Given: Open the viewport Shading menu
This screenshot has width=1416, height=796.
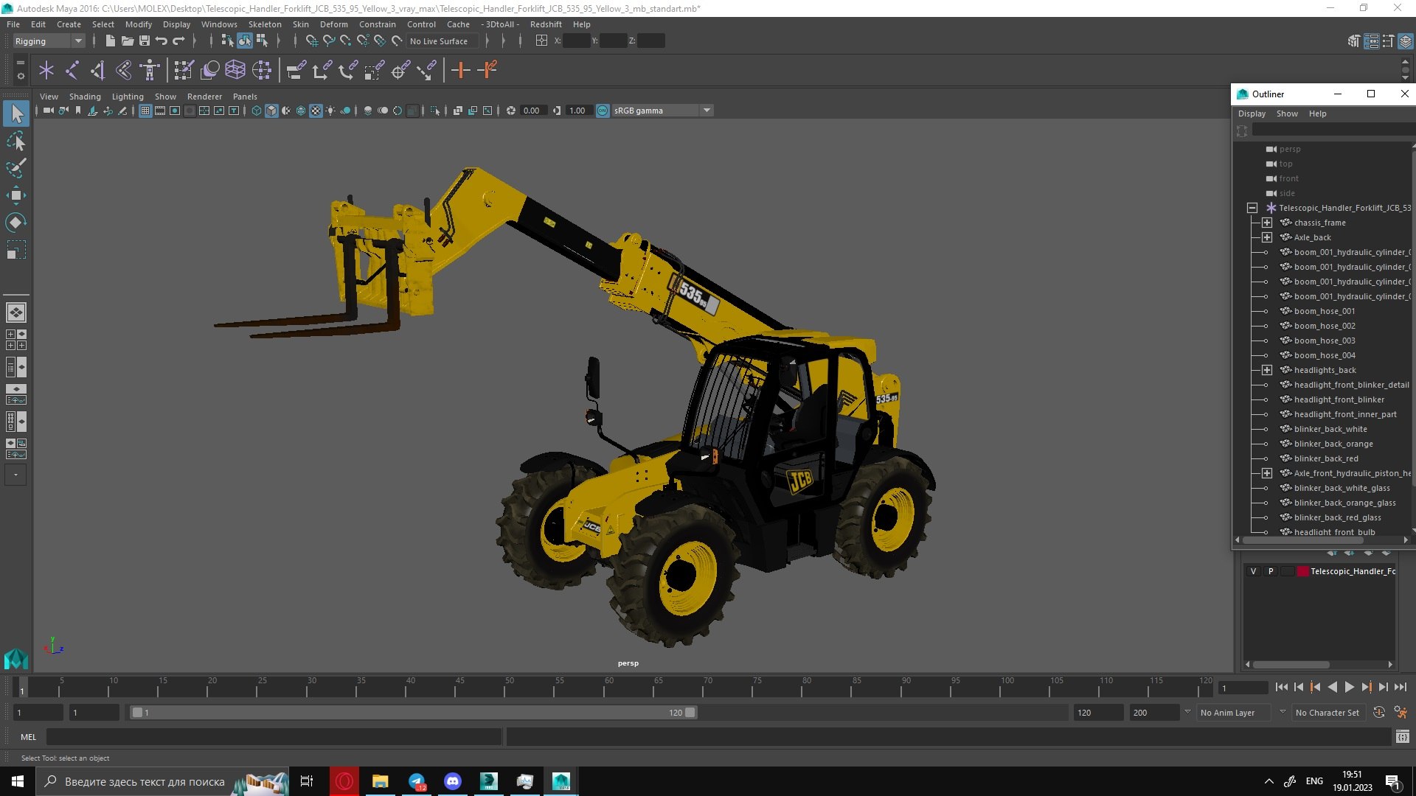Looking at the screenshot, I should pyautogui.click(x=85, y=97).
